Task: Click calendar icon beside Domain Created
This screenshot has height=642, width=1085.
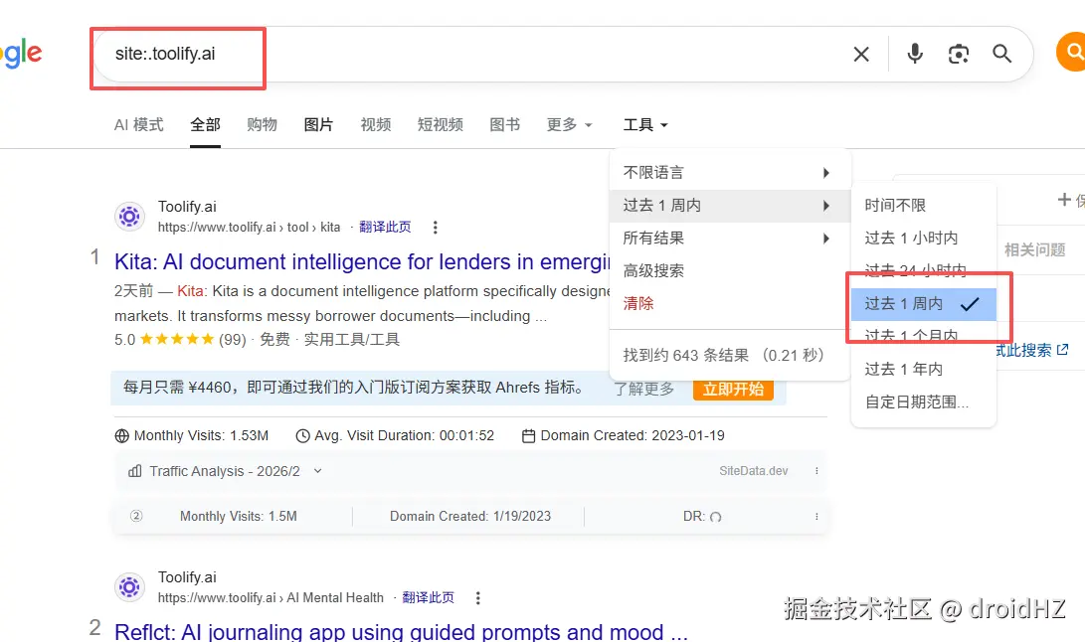Action: tap(528, 436)
